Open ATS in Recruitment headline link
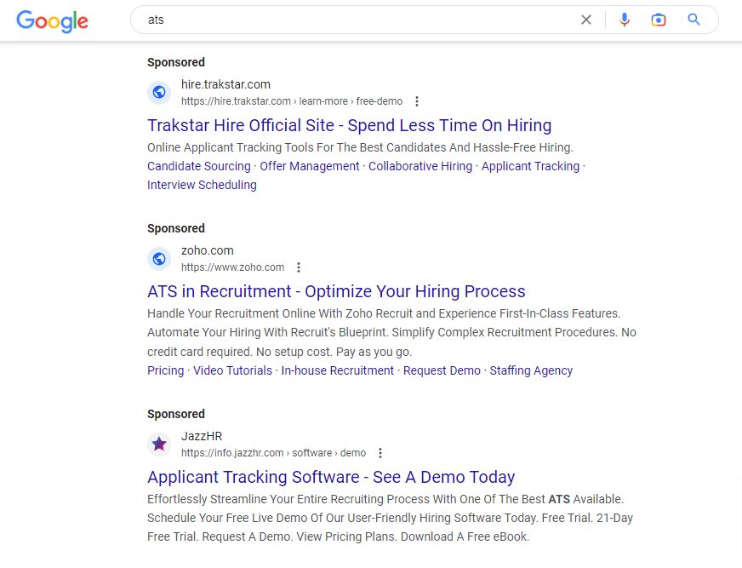Screen dimensions: 742x568 (336, 291)
